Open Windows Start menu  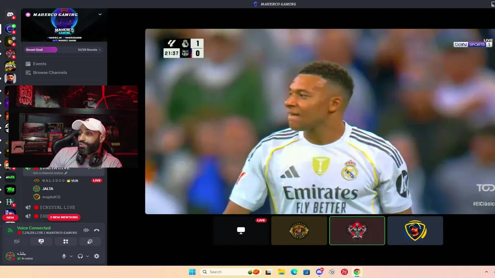click(x=192, y=272)
